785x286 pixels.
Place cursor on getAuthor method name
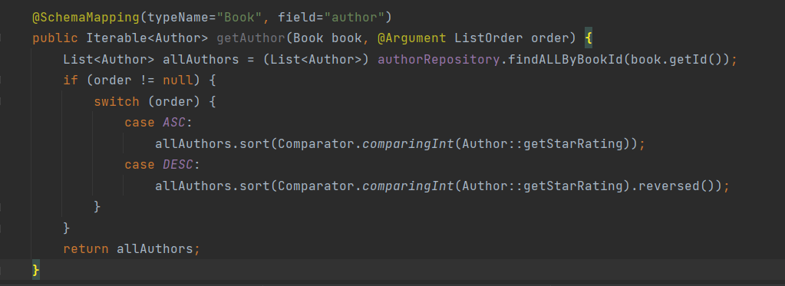(251, 38)
